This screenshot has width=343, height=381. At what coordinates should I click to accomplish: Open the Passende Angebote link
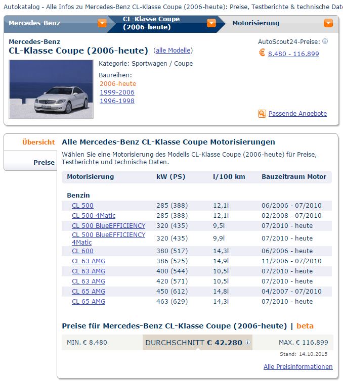(x=297, y=114)
